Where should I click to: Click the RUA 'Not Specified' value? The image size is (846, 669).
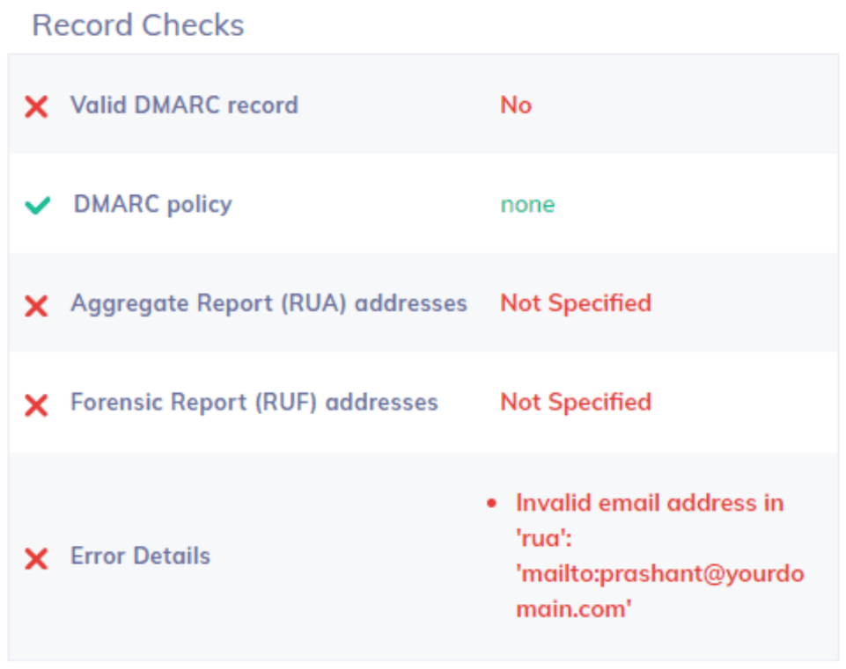point(576,304)
